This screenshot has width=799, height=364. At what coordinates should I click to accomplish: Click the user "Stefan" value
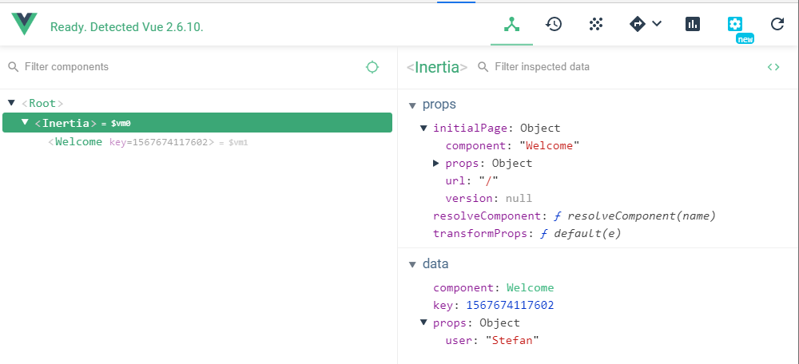(512, 340)
